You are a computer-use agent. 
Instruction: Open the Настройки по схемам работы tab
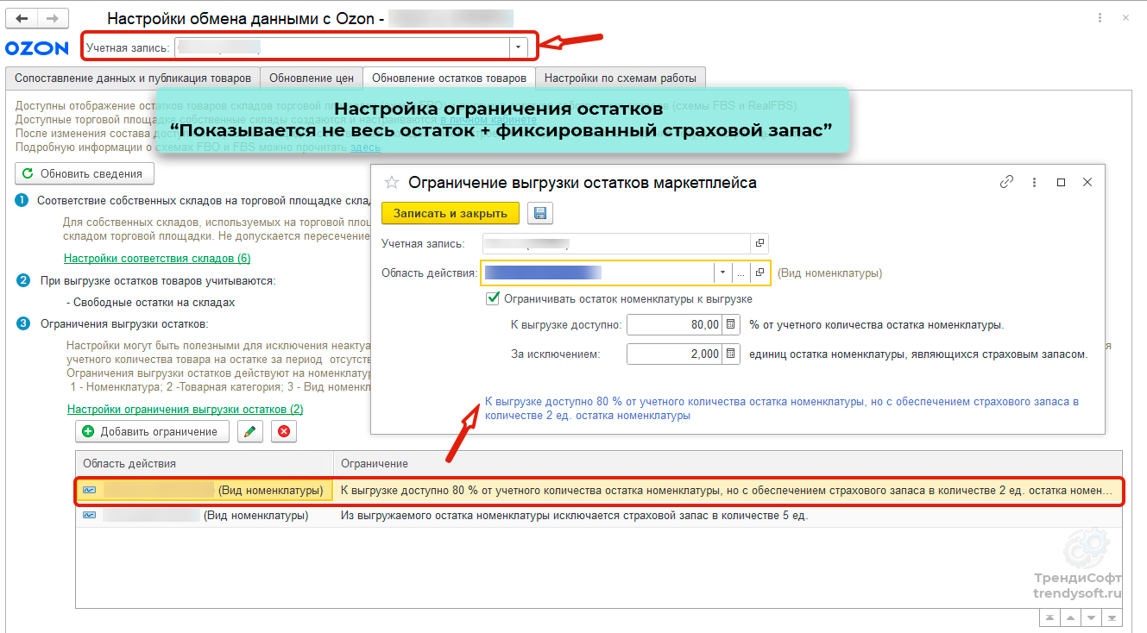621,78
